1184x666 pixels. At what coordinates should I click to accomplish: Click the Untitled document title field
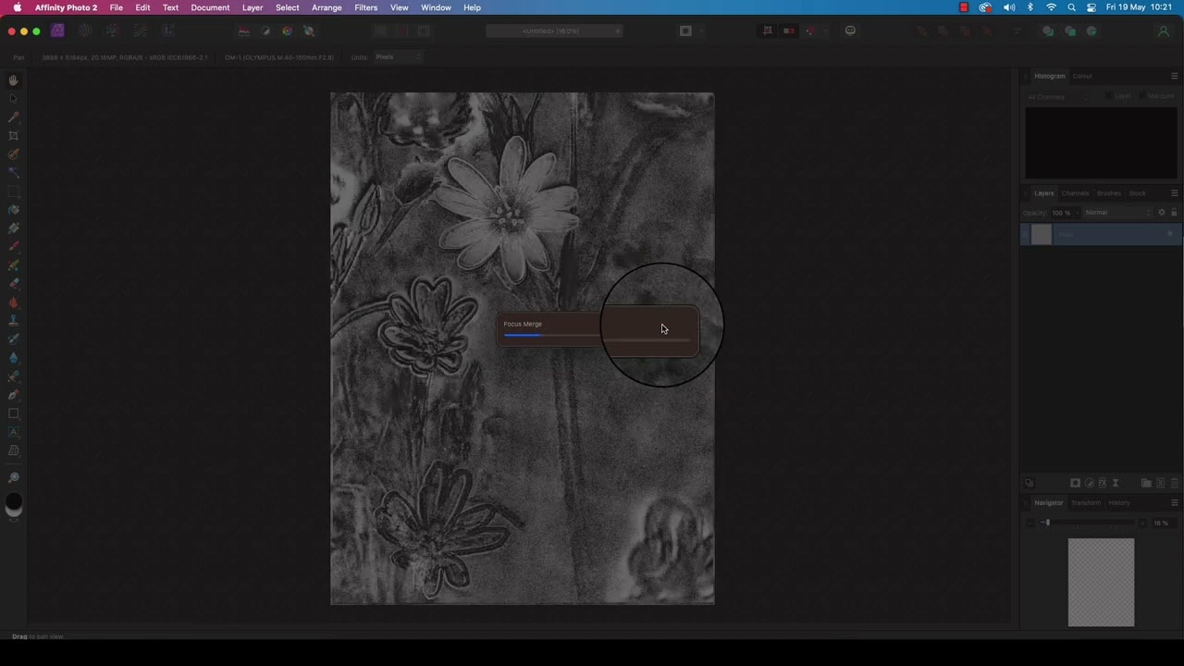[x=553, y=31]
